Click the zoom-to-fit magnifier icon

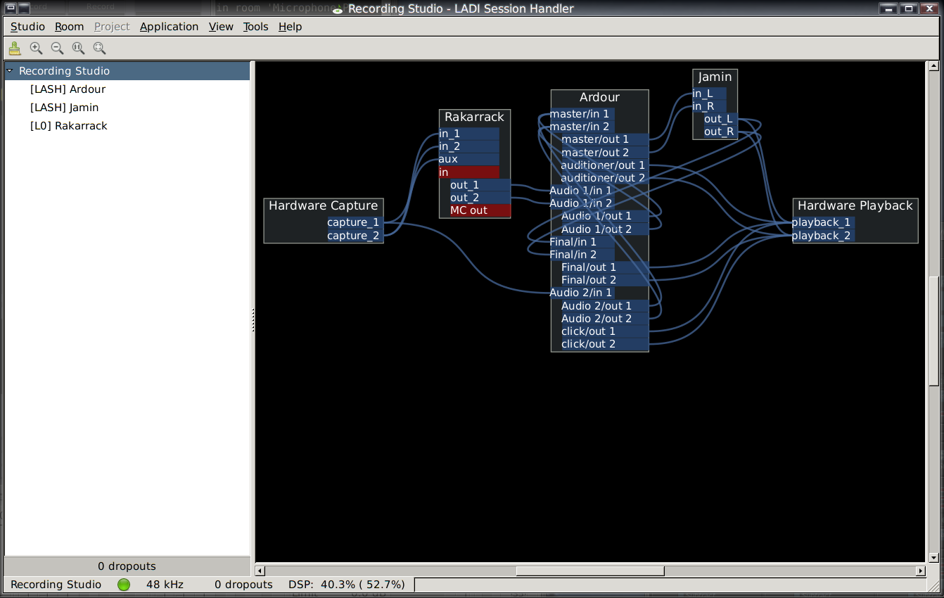tap(99, 48)
